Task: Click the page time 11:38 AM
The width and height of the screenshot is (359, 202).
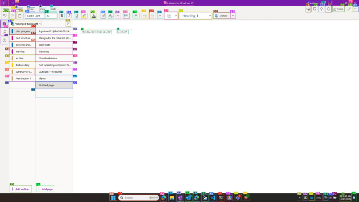Action: click(122, 32)
